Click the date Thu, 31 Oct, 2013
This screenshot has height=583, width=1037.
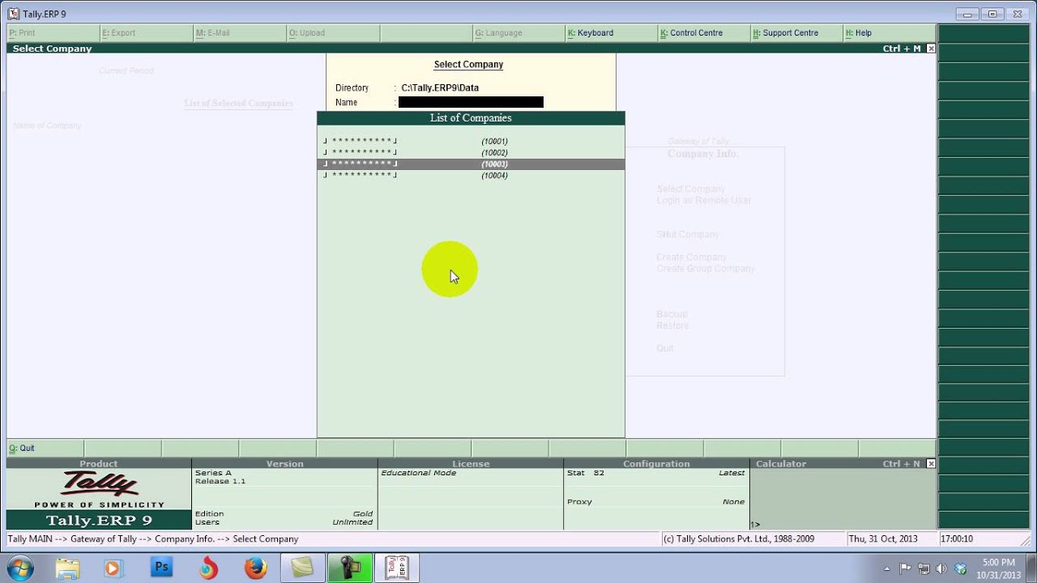click(x=883, y=539)
